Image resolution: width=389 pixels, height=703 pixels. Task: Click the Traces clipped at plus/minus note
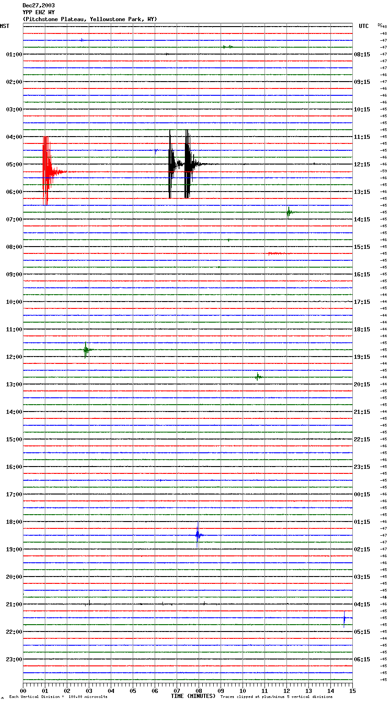(x=276, y=697)
